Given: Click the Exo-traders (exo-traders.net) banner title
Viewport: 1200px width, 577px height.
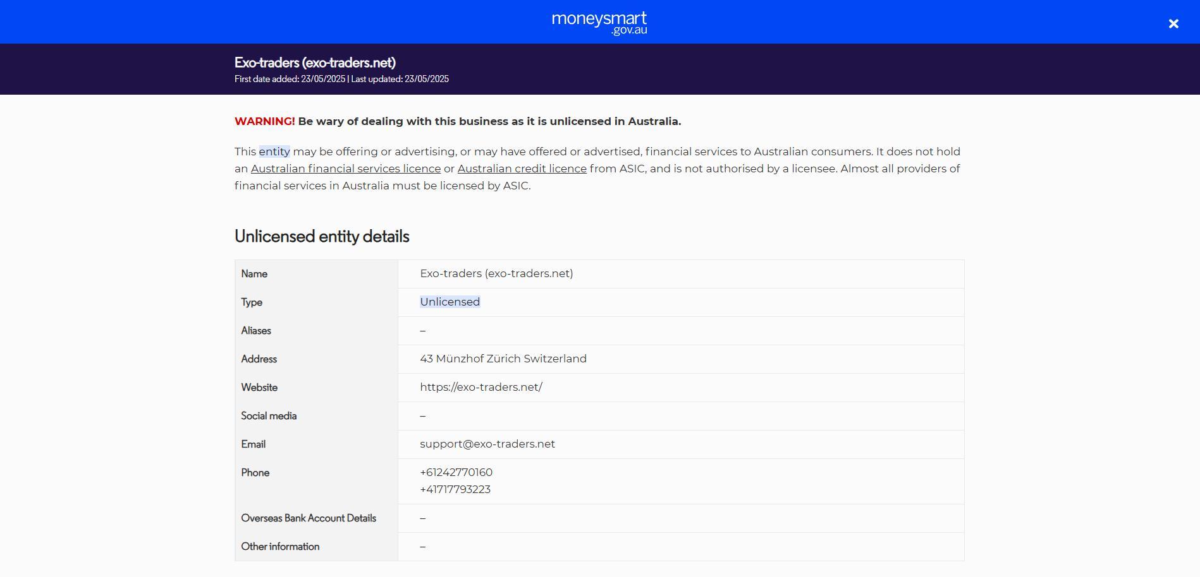Looking at the screenshot, I should (315, 62).
